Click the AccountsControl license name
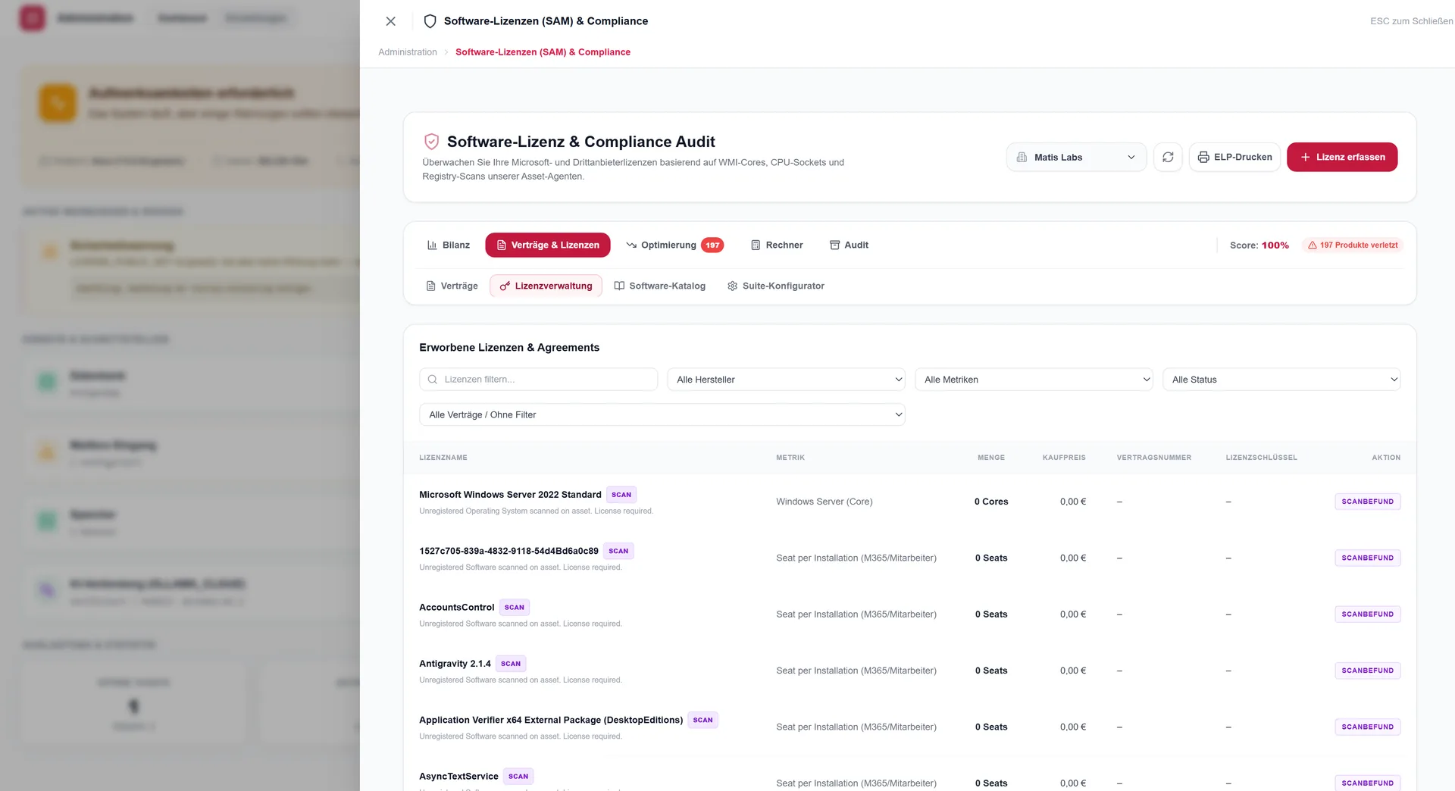1455x791 pixels. point(456,608)
